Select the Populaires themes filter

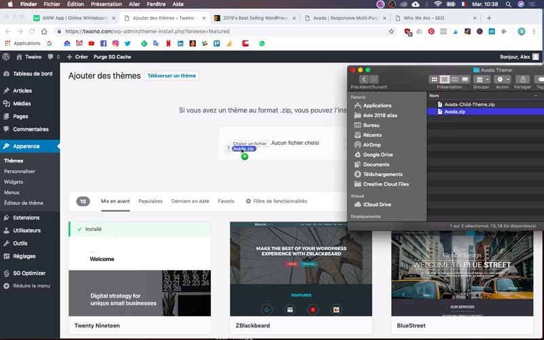(x=150, y=201)
